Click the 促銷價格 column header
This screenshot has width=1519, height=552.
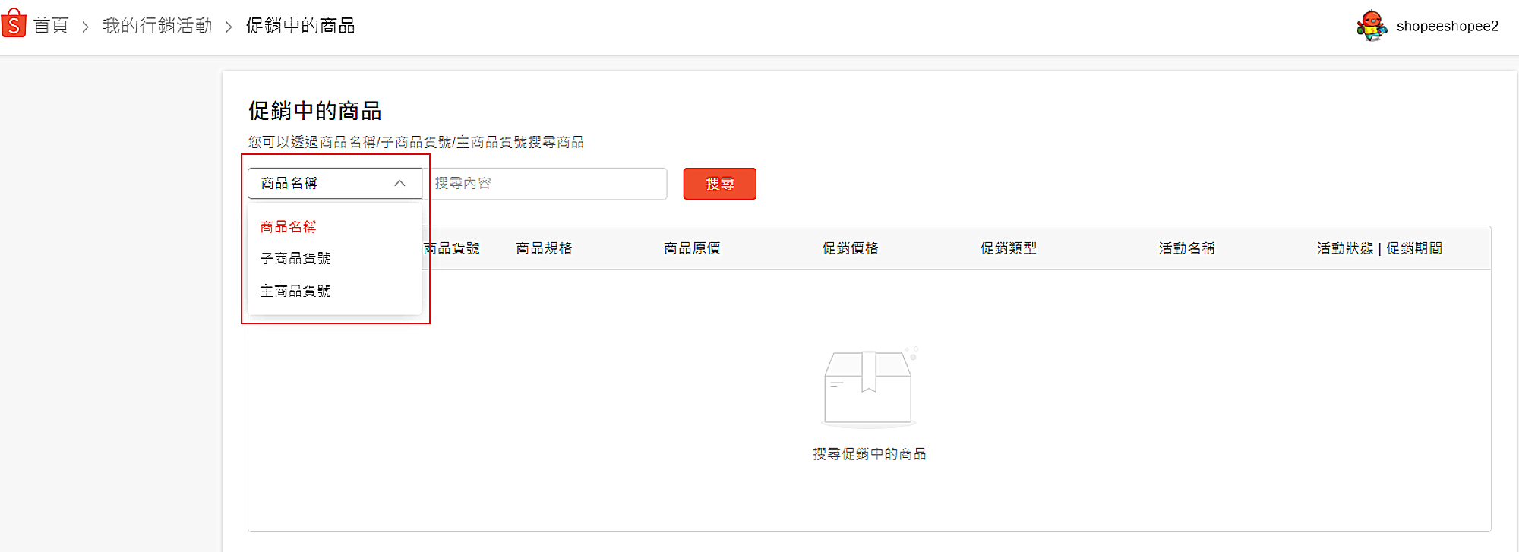(850, 248)
